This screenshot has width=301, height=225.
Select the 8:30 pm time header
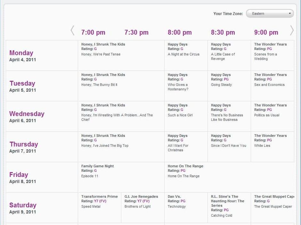pos(223,32)
